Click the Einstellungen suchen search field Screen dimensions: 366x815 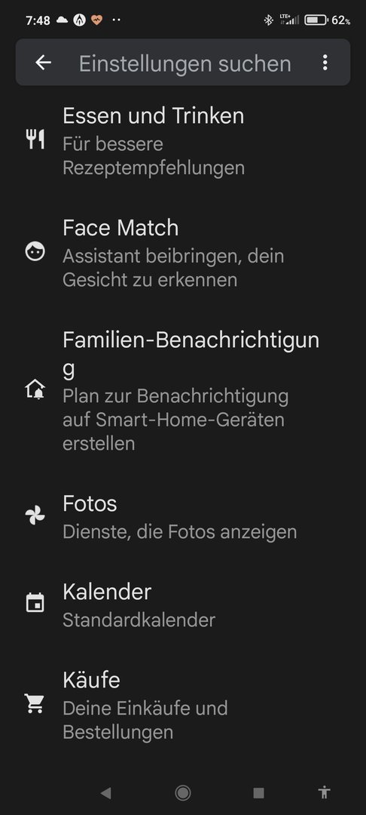(185, 63)
